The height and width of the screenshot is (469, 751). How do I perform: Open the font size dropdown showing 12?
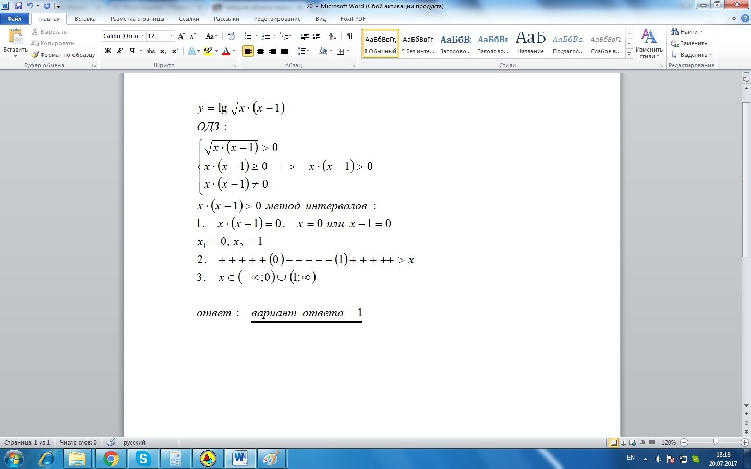click(171, 36)
